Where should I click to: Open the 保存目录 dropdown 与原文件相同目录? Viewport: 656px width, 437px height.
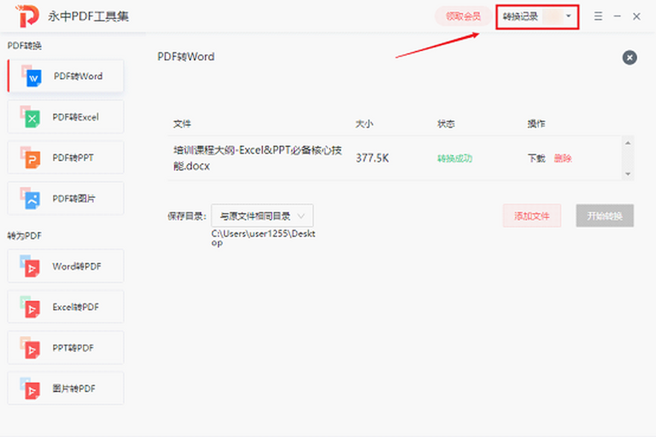pos(262,216)
